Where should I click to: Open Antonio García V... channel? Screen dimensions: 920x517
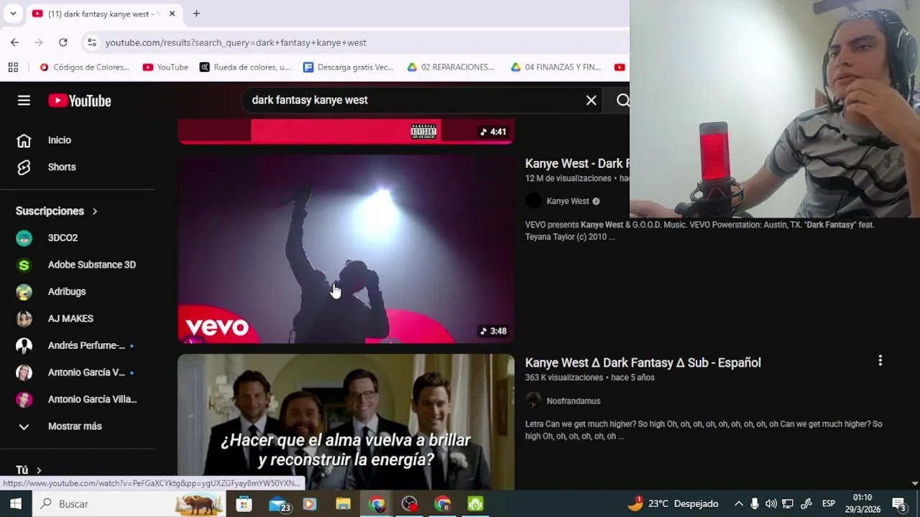[86, 372]
